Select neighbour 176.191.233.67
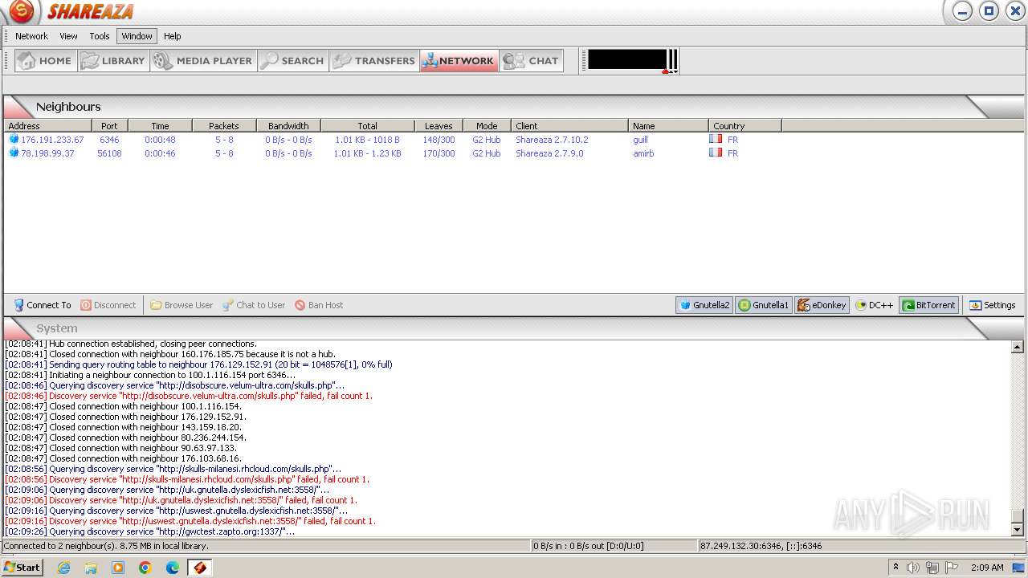Image resolution: width=1028 pixels, height=578 pixels. 52,140
